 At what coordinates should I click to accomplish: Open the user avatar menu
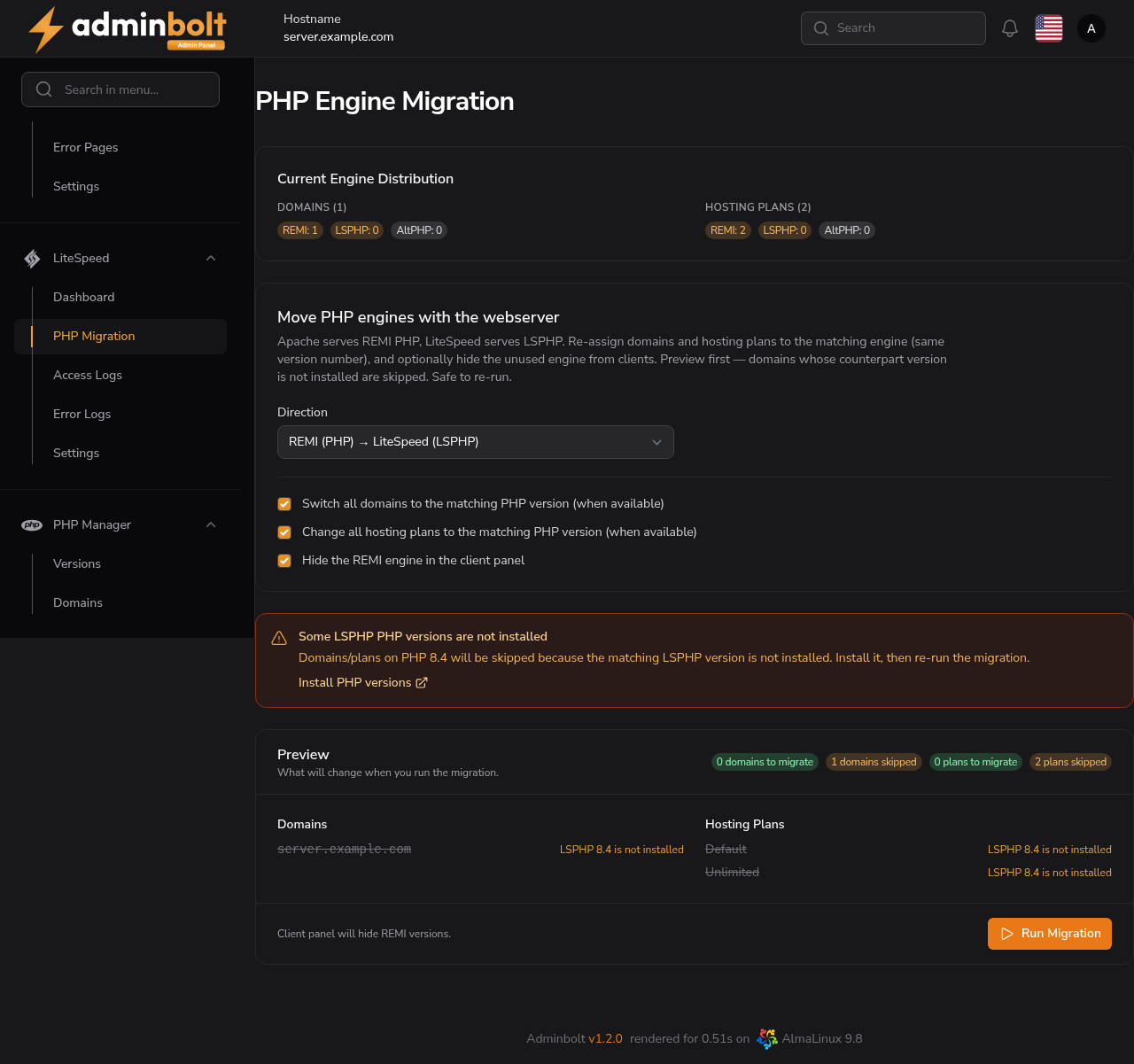(1091, 28)
